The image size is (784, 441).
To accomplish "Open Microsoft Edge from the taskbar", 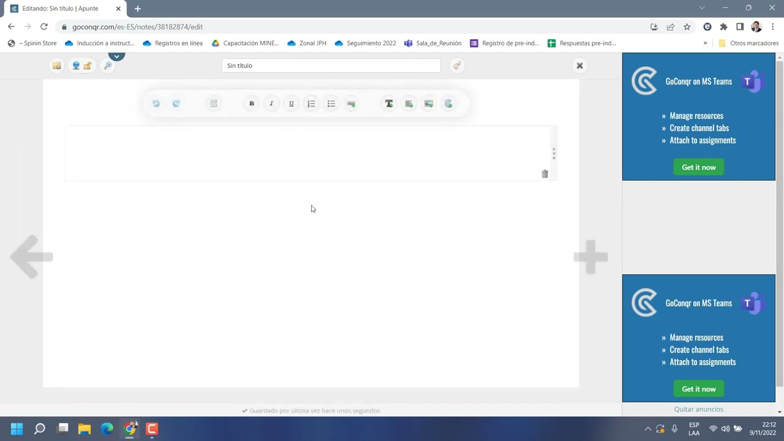I will coord(107,429).
